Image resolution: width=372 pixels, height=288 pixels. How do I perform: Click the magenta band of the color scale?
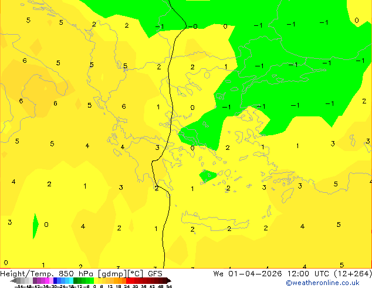pos(47,280)
